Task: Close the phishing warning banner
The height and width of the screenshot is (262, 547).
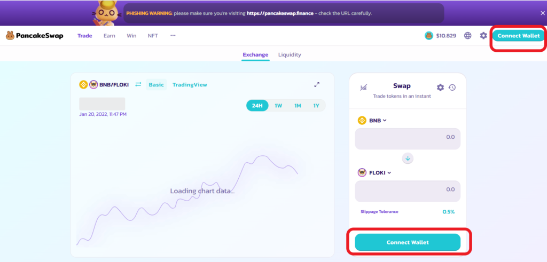Action: click(543, 13)
